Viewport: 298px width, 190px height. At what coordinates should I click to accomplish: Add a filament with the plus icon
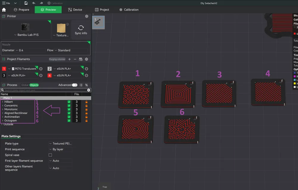(x=69, y=59)
